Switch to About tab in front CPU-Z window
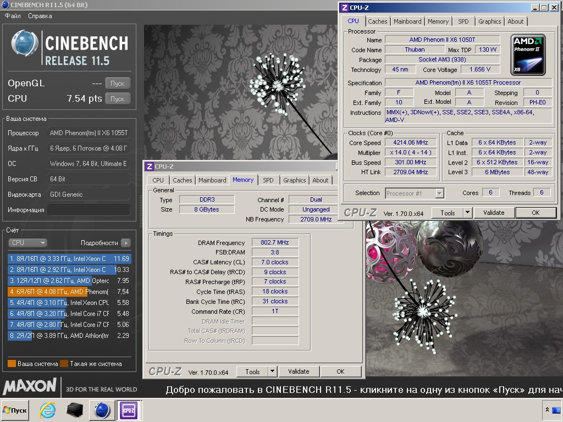The image size is (563, 422). pos(515,21)
